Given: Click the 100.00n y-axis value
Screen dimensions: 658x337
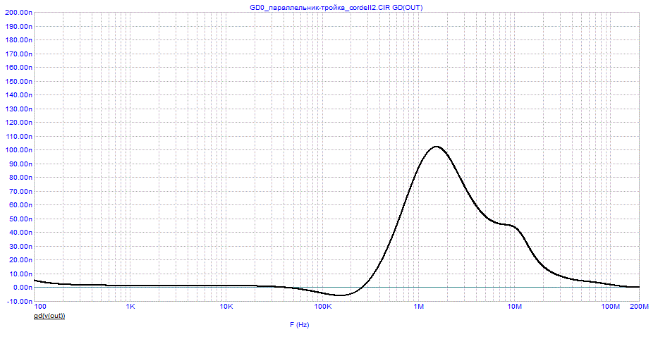Looking at the screenshot, I should 18,150.
